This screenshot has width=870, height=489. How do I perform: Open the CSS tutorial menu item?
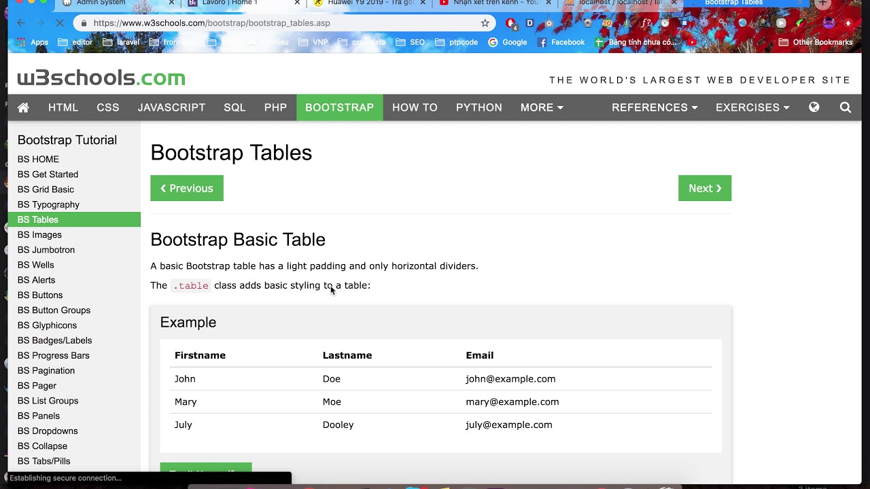click(x=107, y=107)
